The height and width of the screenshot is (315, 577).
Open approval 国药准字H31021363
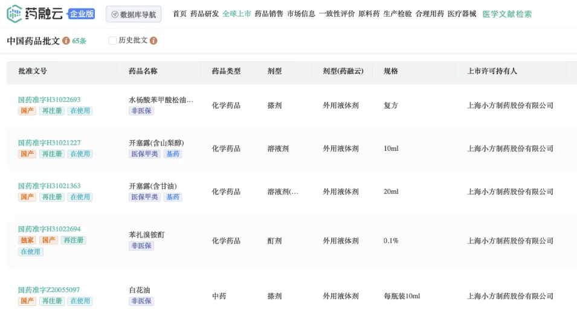coord(50,186)
